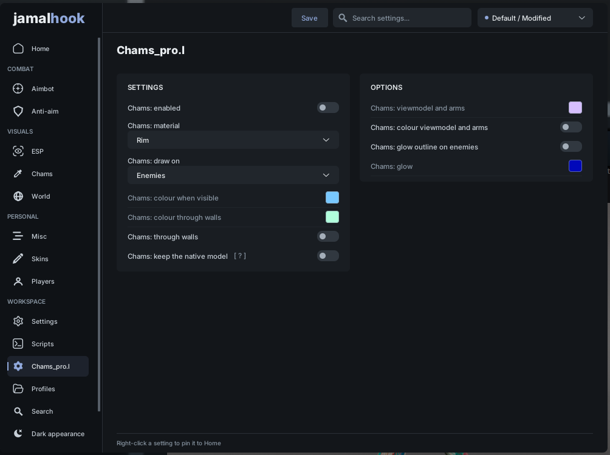Click the Settings gear icon in sidebar
The width and height of the screenshot is (610, 455).
click(x=18, y=321)
